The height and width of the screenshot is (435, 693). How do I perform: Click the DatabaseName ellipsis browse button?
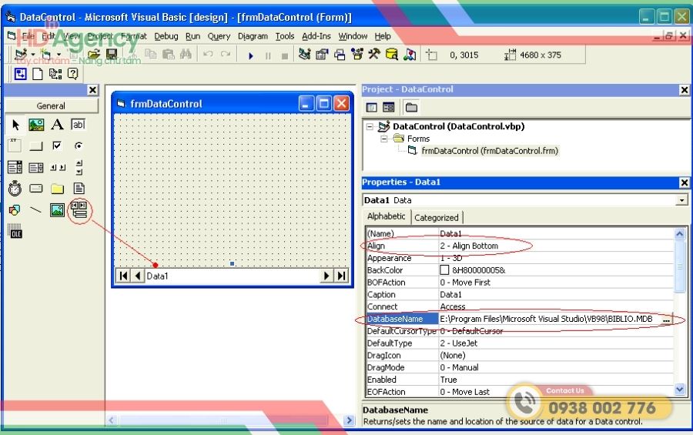click(x=667, y=320)
